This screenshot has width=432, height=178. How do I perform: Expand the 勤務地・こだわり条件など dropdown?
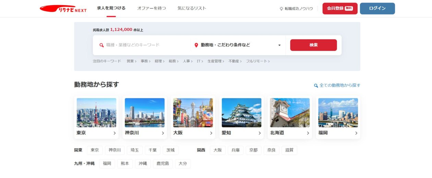click(x=279, y=45)
